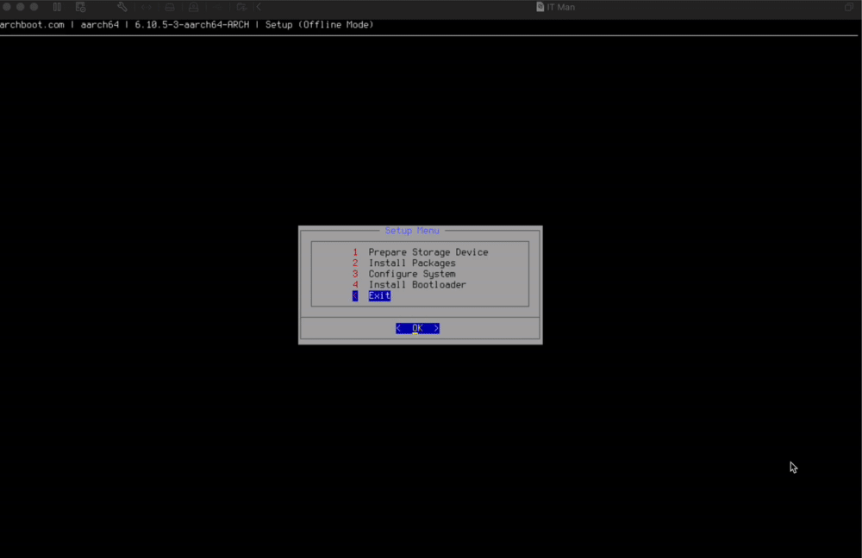Screen dimensions: 862x558
Task: Select the Configure System entry
Action: (x=411, y=274)
